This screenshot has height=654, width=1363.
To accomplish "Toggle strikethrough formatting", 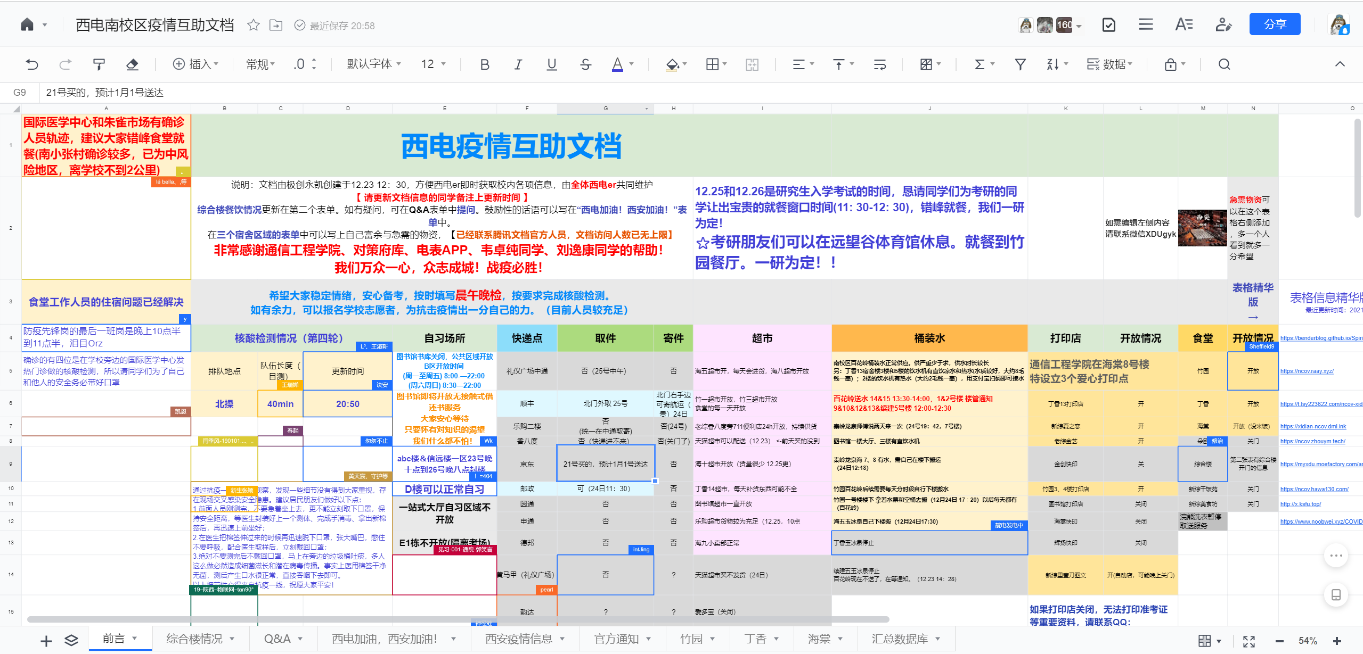I will click(585, 64).
